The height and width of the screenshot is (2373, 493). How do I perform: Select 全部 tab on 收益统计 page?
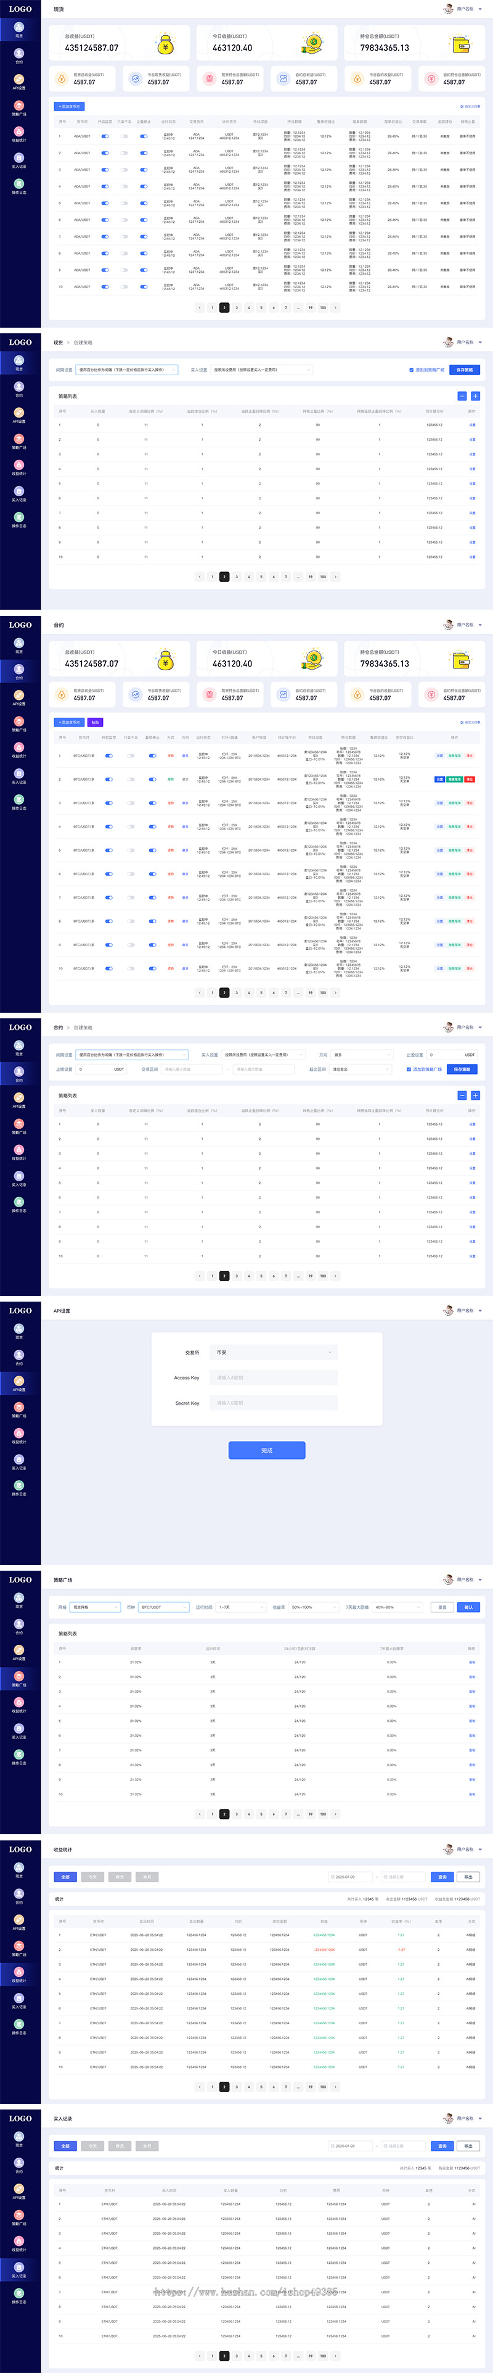click(65, 1876)
